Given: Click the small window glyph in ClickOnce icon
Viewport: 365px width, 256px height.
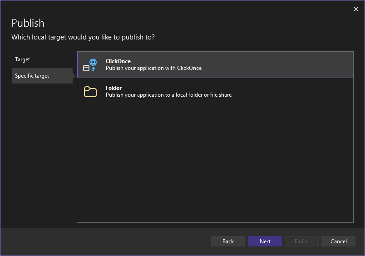Looking at the screenshot, I should (86, 69).
